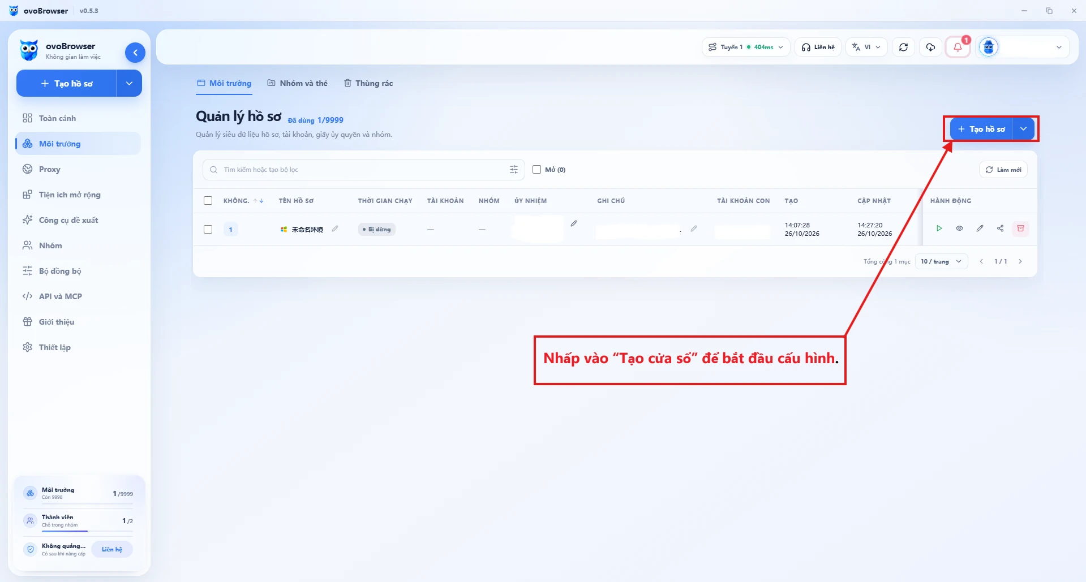
Task: Open the 10 / trang page size dropdown
Action: point(941,261)
